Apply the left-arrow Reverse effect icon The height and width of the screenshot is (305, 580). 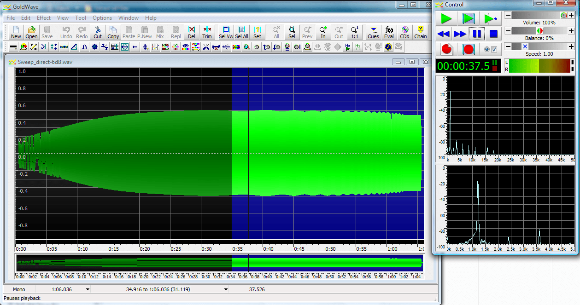(x=135, y=46)
